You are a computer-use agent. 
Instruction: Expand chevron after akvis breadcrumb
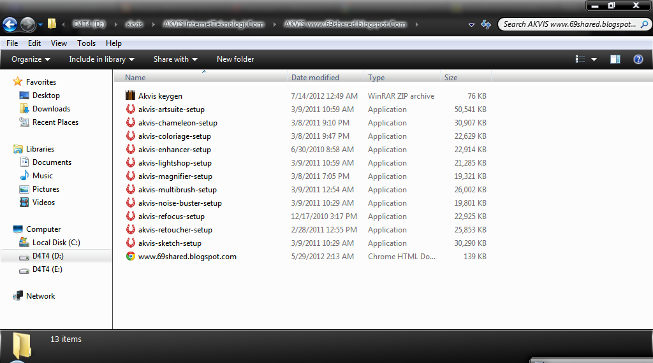[153, 25]
